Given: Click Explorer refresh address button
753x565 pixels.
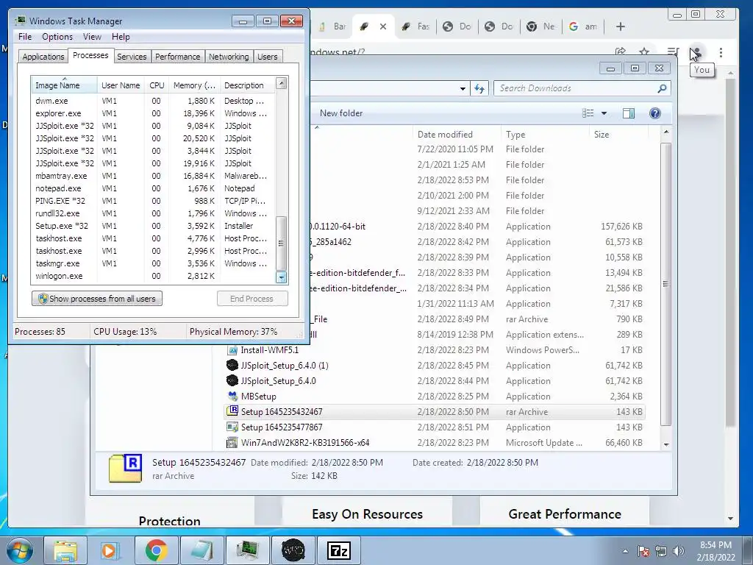Looking at the screenshot, I should 479,88.
